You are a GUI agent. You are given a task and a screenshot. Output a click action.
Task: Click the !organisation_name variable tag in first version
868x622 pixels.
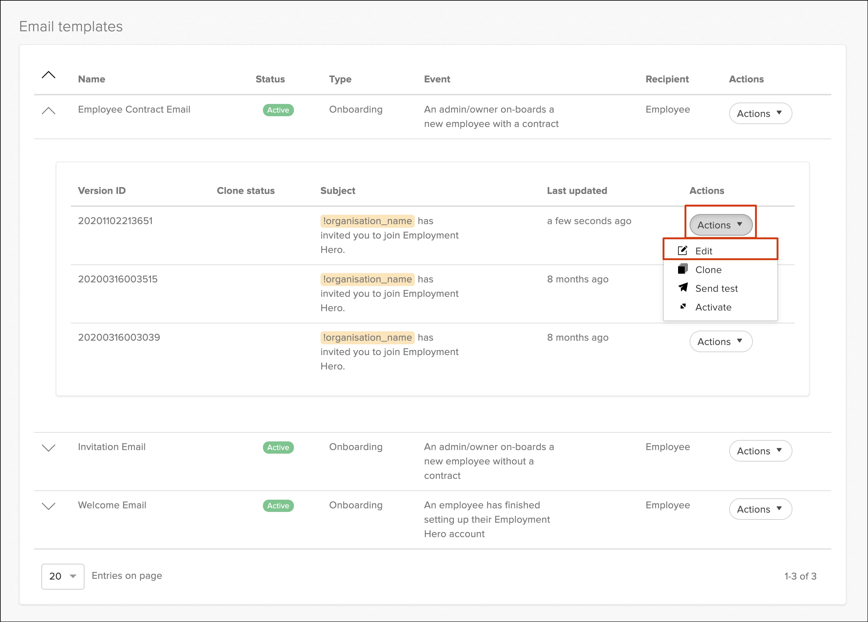[367, 221]
